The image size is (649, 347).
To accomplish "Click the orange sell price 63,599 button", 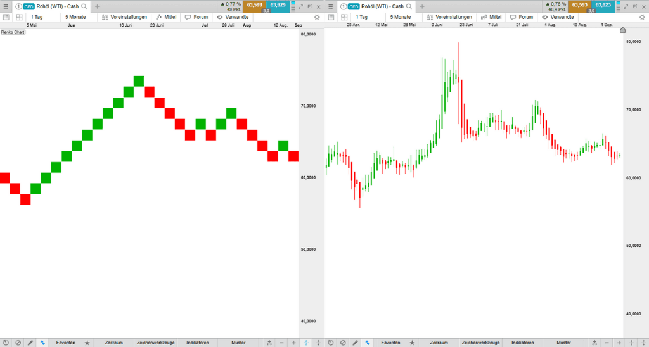I will (255, 5).
